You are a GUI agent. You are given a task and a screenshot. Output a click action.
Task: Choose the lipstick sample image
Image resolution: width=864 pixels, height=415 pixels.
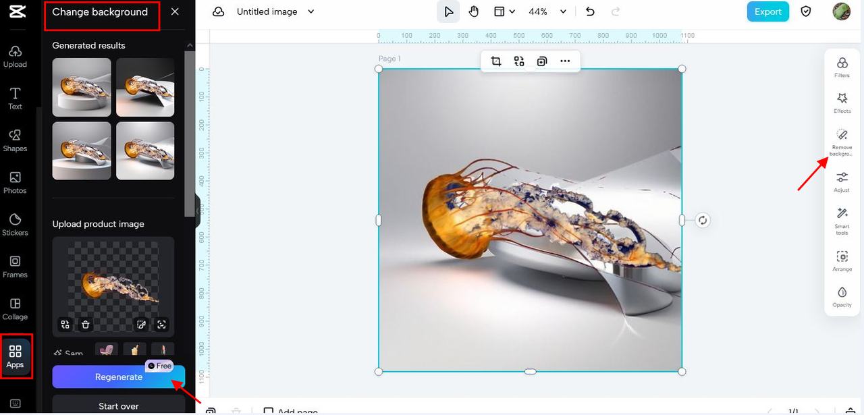163,350
